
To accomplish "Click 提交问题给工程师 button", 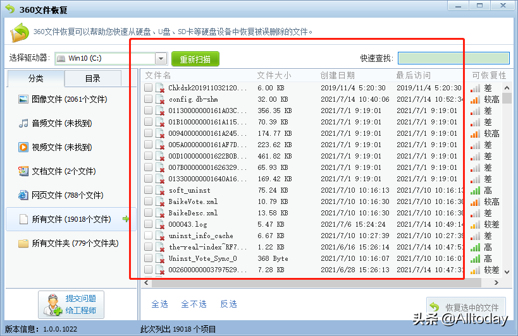I will click(71, 304).
